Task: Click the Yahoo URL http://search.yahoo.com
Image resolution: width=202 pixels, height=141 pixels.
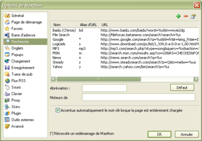Action: tap(135, 67)
